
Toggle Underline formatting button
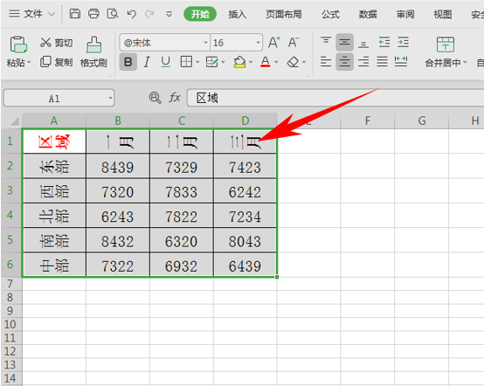[166, 62]
